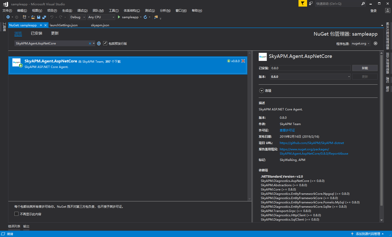Click the Quick Launch magnifier icon

click(x=363, y=4)
